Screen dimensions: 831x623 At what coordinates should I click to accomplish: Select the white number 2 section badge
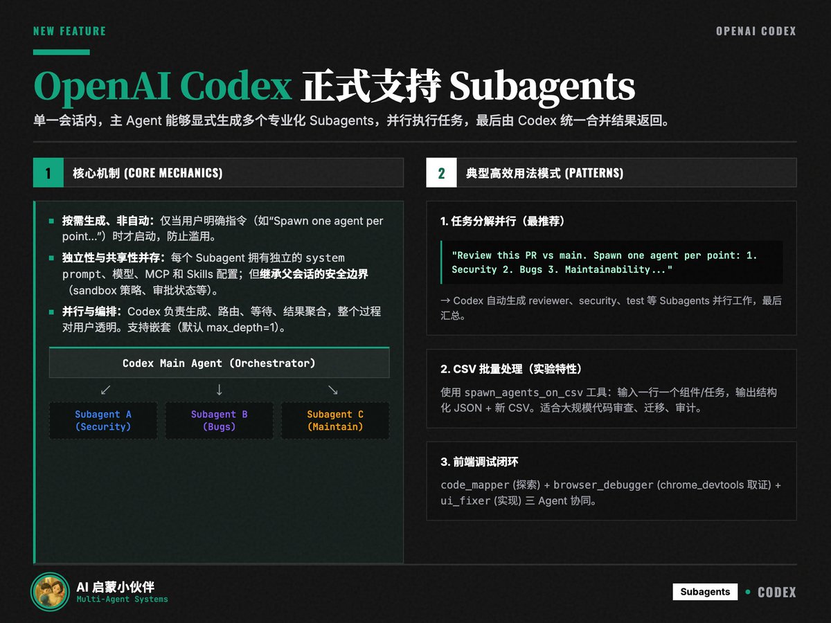[x=441, y=172]
